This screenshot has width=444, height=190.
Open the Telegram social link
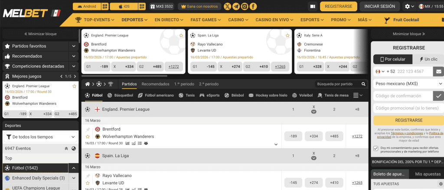236,6
